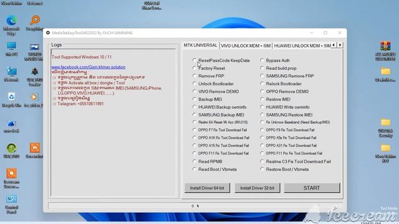Select VIVO Remove DEMO
This screenshot has height=224, width=399.
(195, 91)
